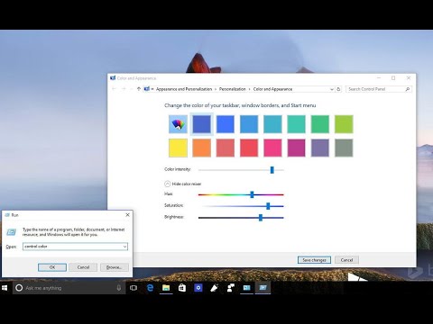This screenshot has height=324, width=433.
Task: Go back in Control Panel navigation
Action: click(x=114, y=89)
